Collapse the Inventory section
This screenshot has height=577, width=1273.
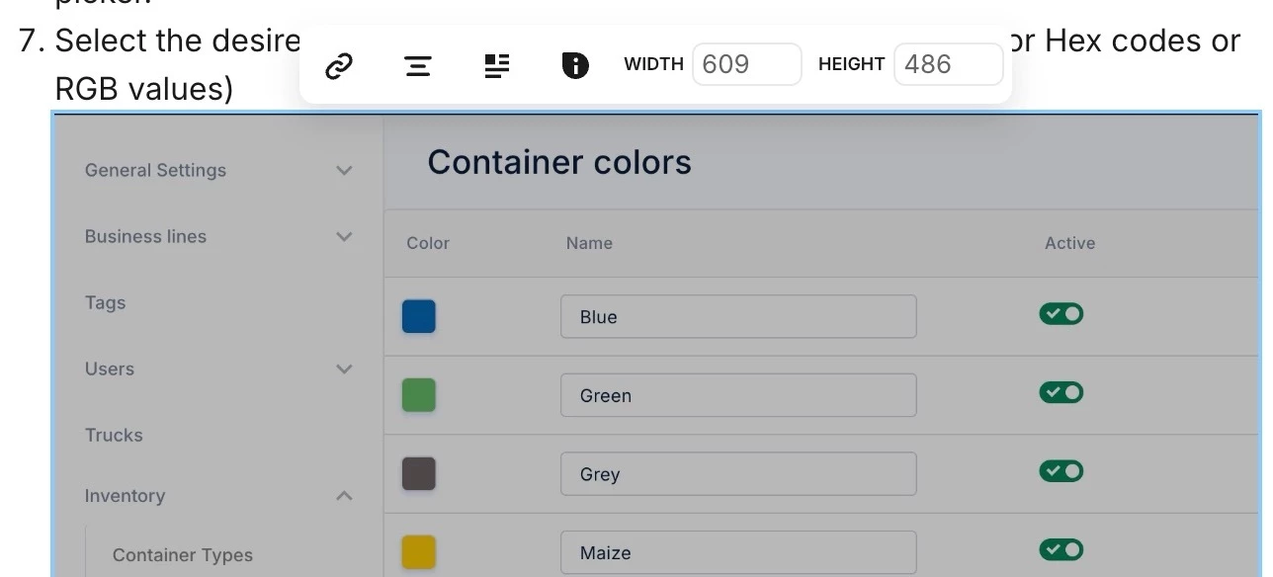pyautogui.click(x=344, y=496)
